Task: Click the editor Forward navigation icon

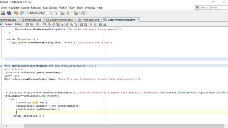Action: click(x=38, y=24)
